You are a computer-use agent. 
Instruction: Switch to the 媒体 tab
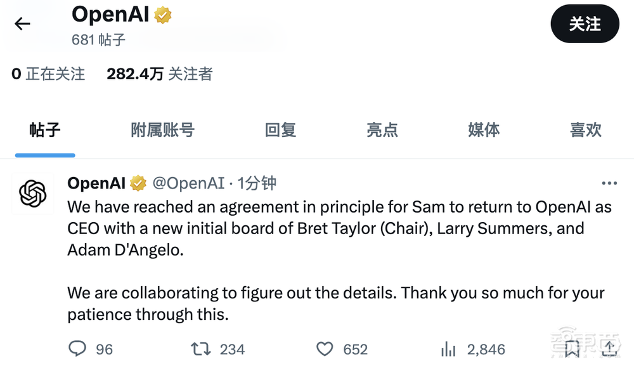484,130
